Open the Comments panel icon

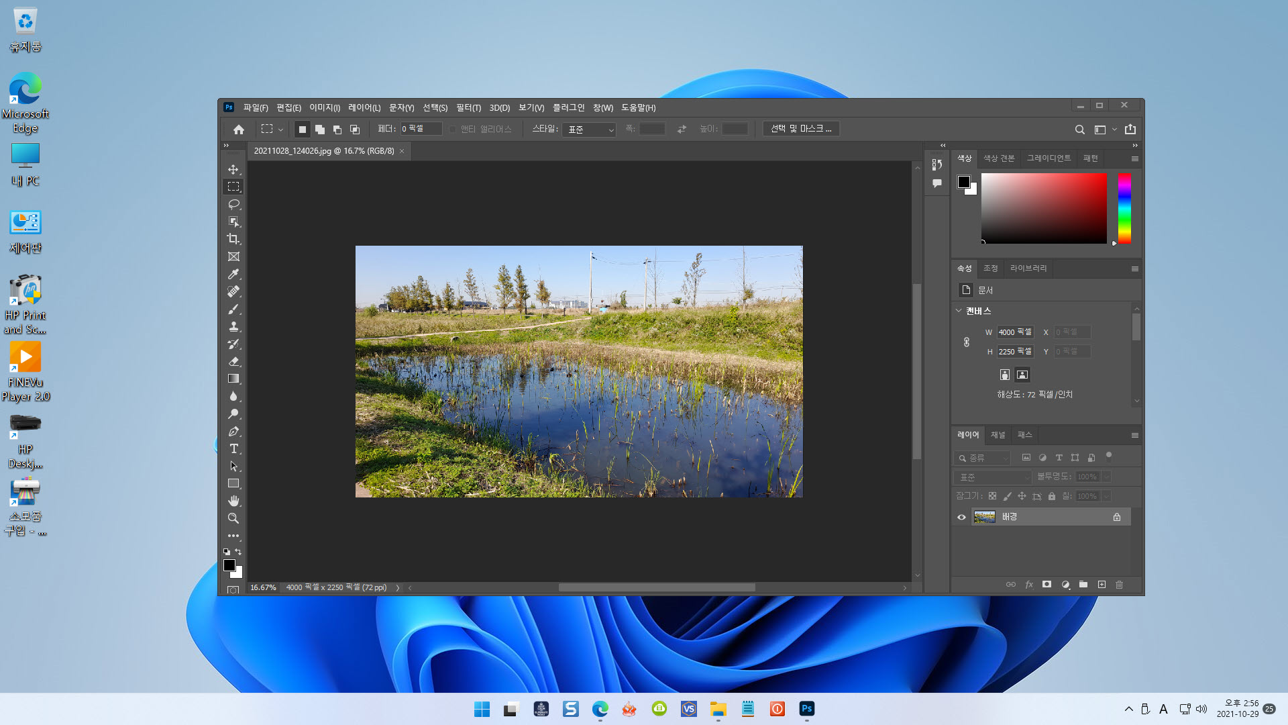(x=937, y=183)
